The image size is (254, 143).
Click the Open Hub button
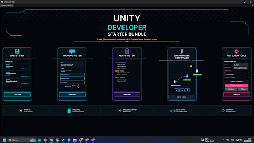[236, 95]
